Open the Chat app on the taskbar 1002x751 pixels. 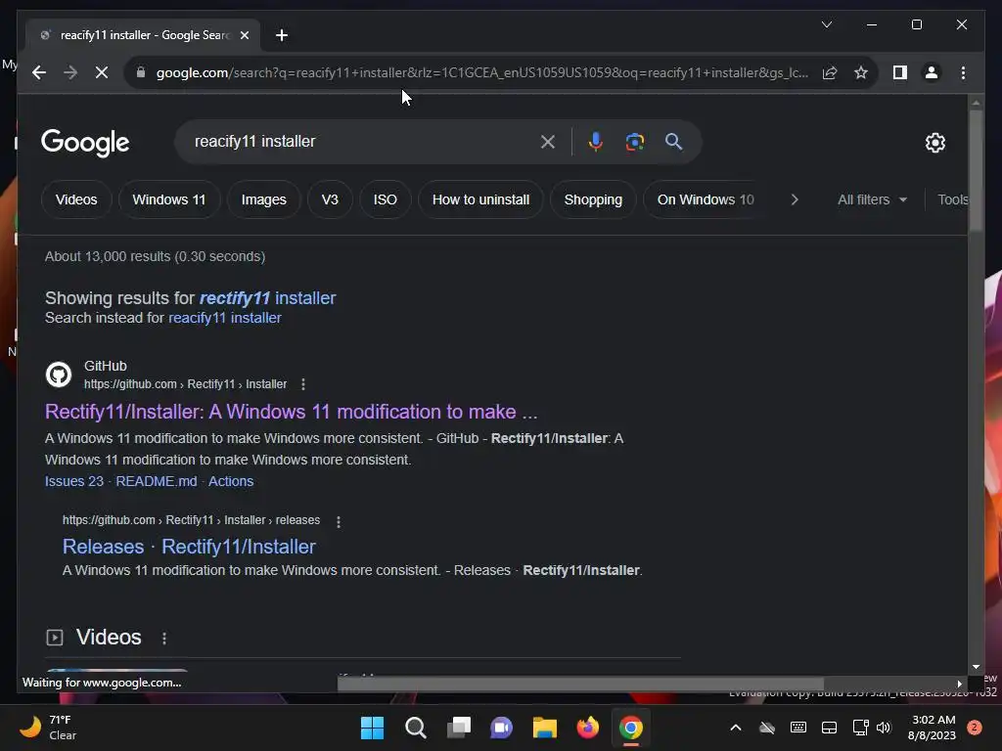tap(502, 728)
